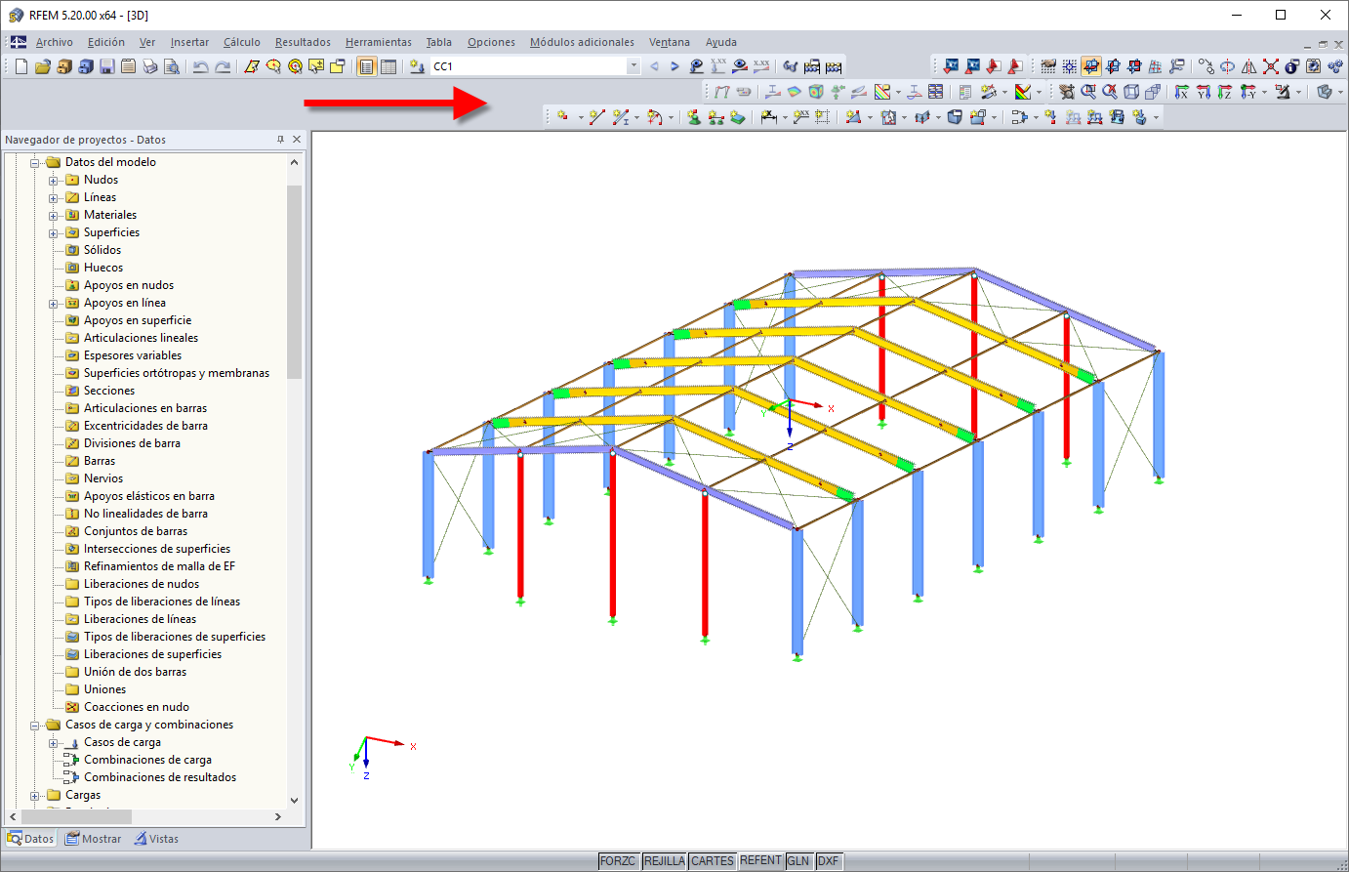This screenshot has width=1349, height=872.
Task: Zoom the model to show all
Action: pos(1110,92)
